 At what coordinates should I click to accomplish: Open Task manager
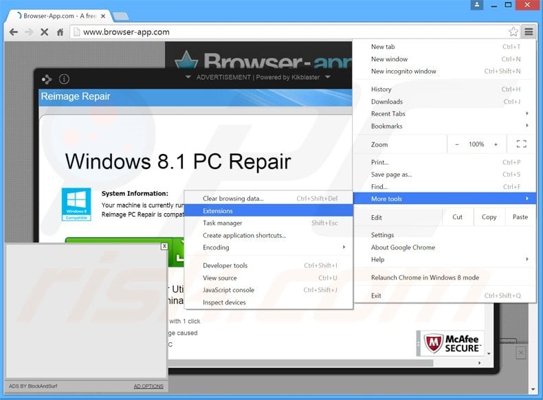(269, 223)
